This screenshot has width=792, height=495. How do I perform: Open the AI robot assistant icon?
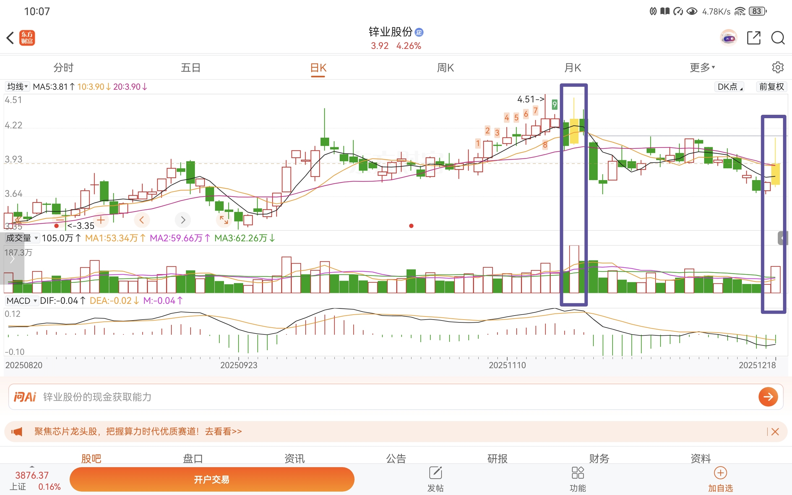729,38
